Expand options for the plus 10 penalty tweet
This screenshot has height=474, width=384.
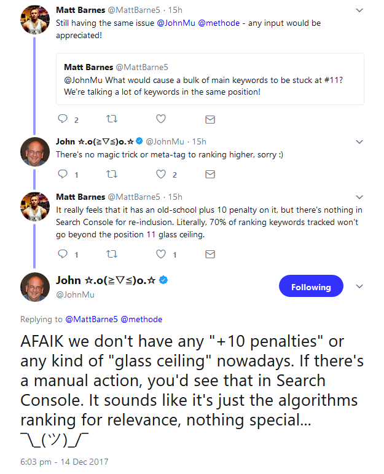point(359,197)
